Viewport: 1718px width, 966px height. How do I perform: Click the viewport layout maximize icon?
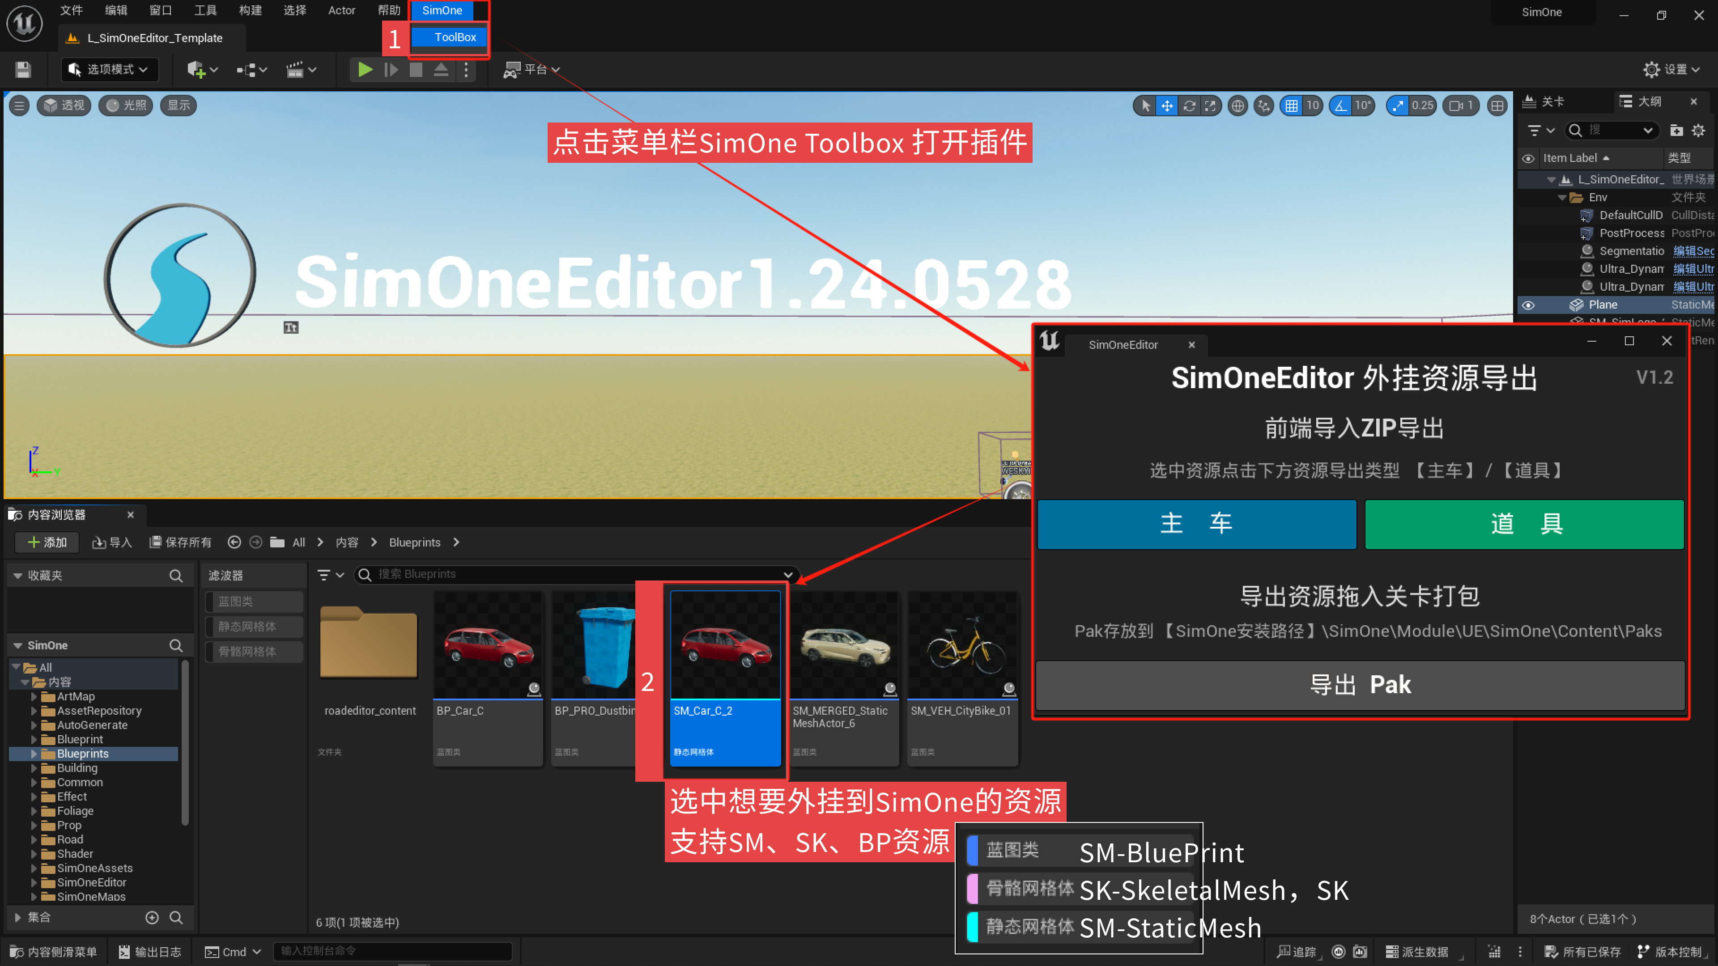click(1497, 106)
